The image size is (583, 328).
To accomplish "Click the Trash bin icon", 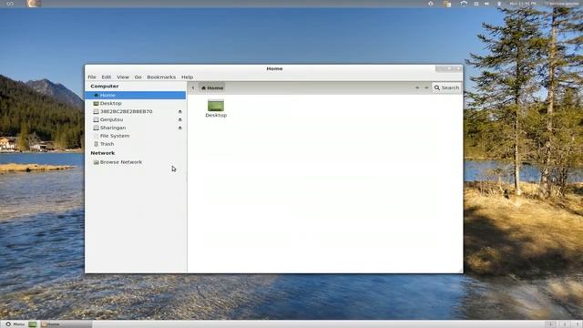I will pos(96,144).
